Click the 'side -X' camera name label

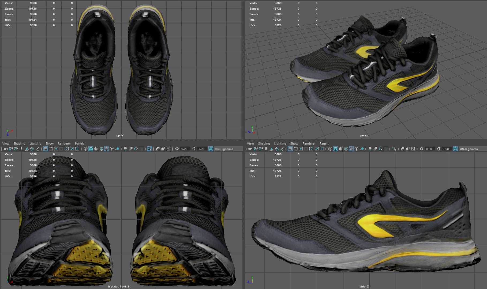(x=364, y=287)
